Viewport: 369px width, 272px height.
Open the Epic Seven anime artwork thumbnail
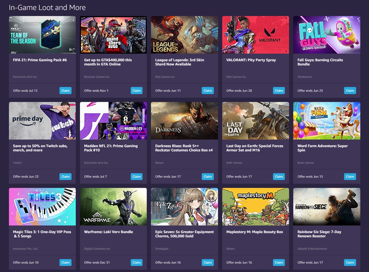point(184,207)
